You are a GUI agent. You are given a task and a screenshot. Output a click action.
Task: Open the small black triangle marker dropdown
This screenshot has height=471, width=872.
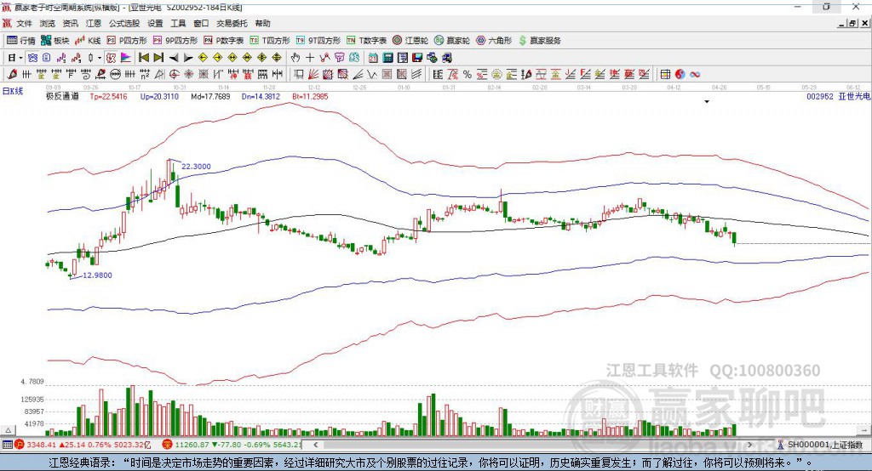(707, 102)
